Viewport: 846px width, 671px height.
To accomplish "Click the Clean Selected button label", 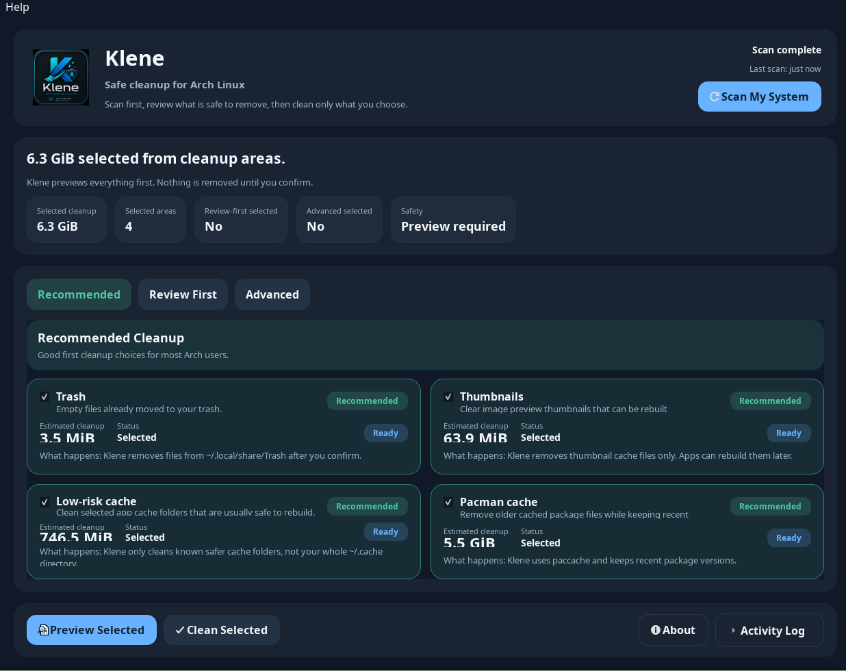I will click(227, 630).
